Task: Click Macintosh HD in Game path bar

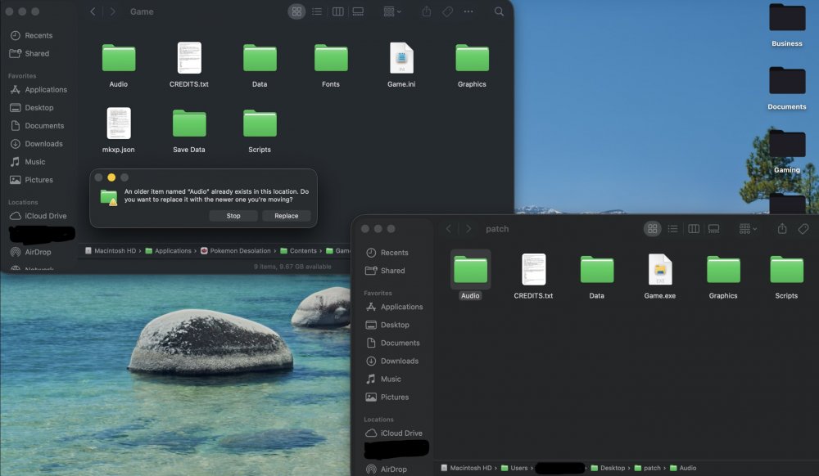Action: 111,251
